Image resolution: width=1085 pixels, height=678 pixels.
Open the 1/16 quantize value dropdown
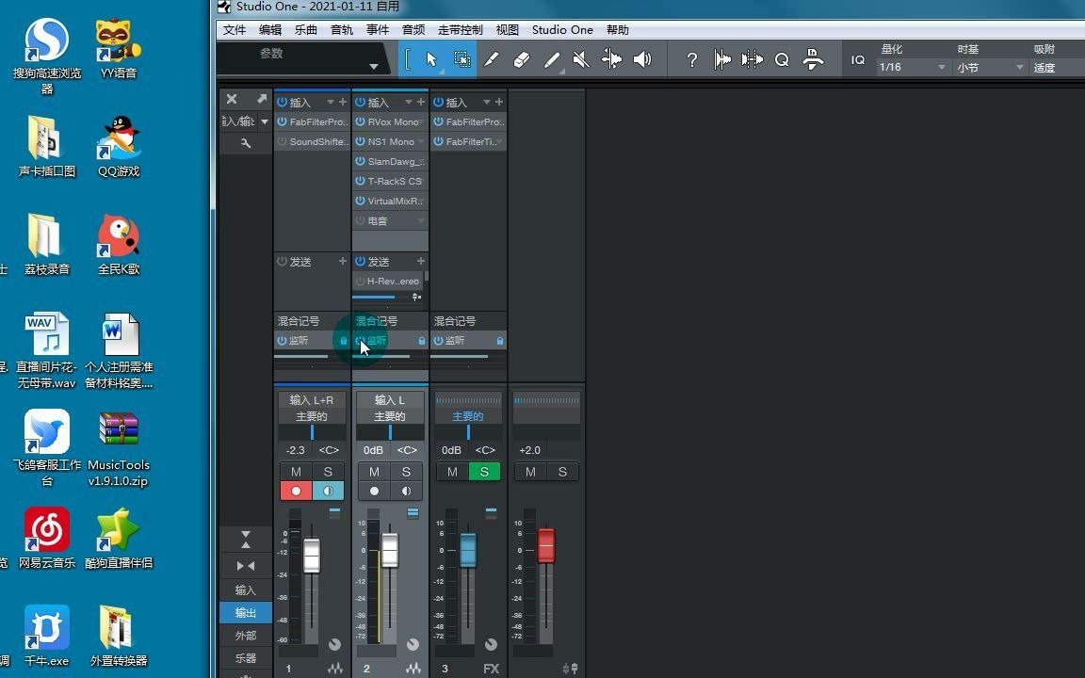[940, 67]
